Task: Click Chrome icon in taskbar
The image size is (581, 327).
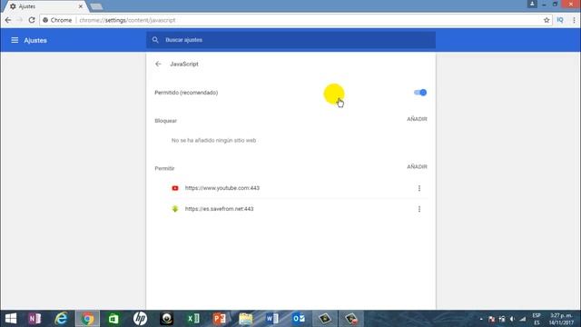Action: click(87, 319)
